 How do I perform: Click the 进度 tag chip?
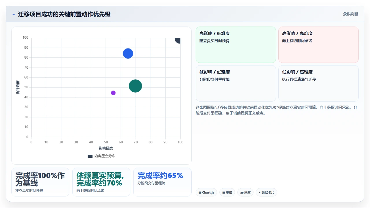(x=245, y=192)
